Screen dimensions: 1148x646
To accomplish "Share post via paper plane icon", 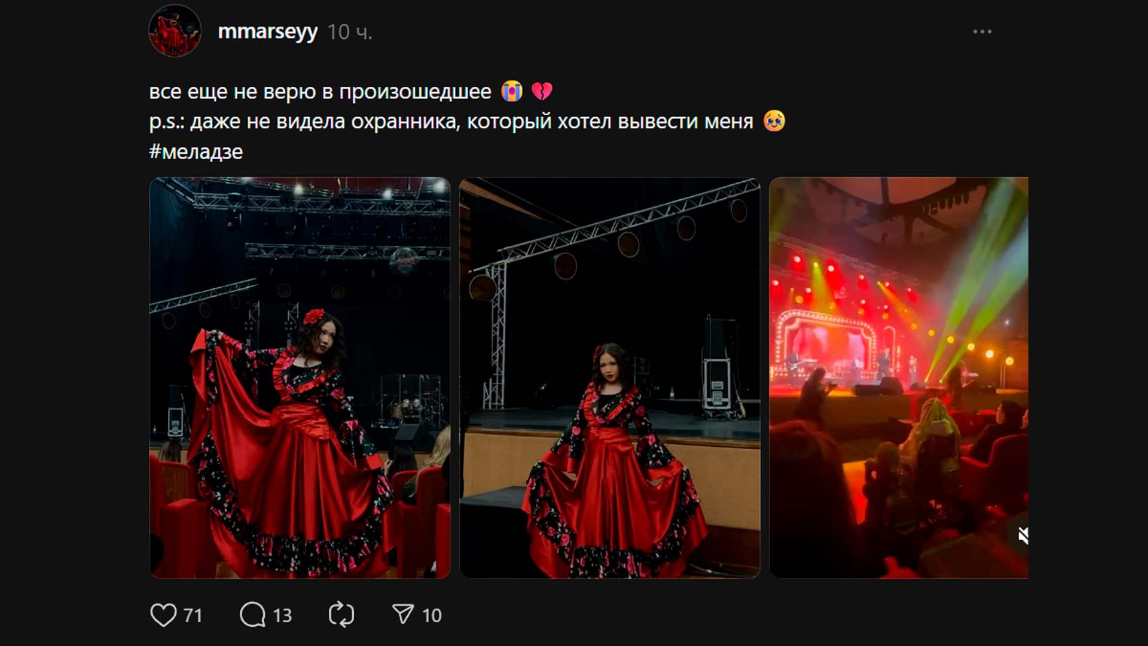I will 403,614.
